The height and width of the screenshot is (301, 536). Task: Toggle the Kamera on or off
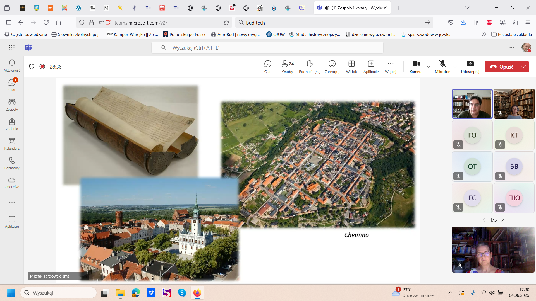coord(416,67)
